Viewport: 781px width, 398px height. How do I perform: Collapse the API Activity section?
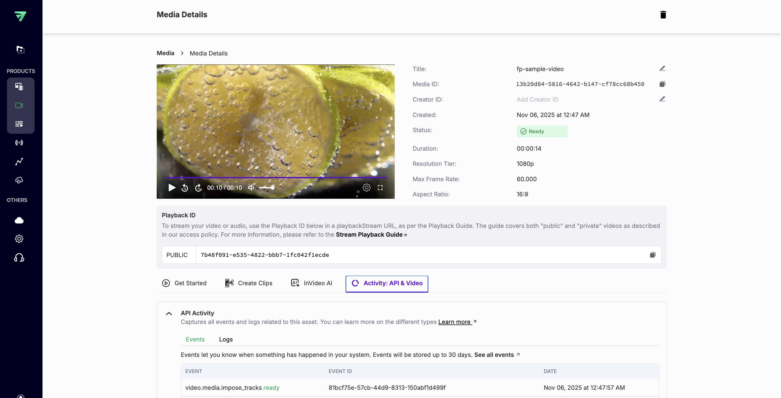[x=169, y=314]
